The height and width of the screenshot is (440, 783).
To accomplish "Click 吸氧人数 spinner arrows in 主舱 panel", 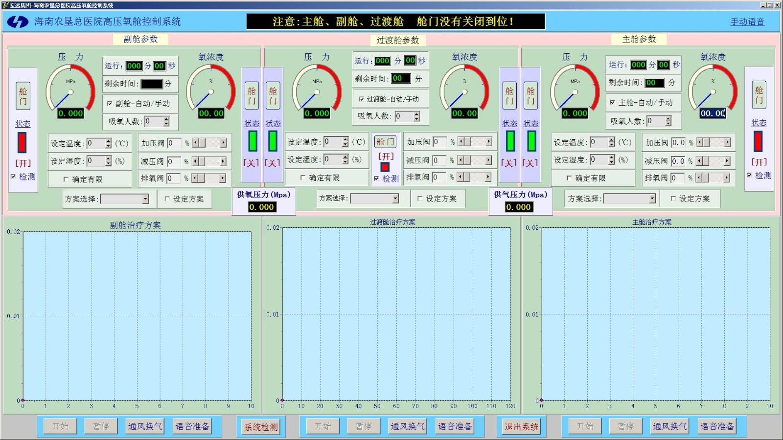I will pyautogui.click(x=668, y=121).
